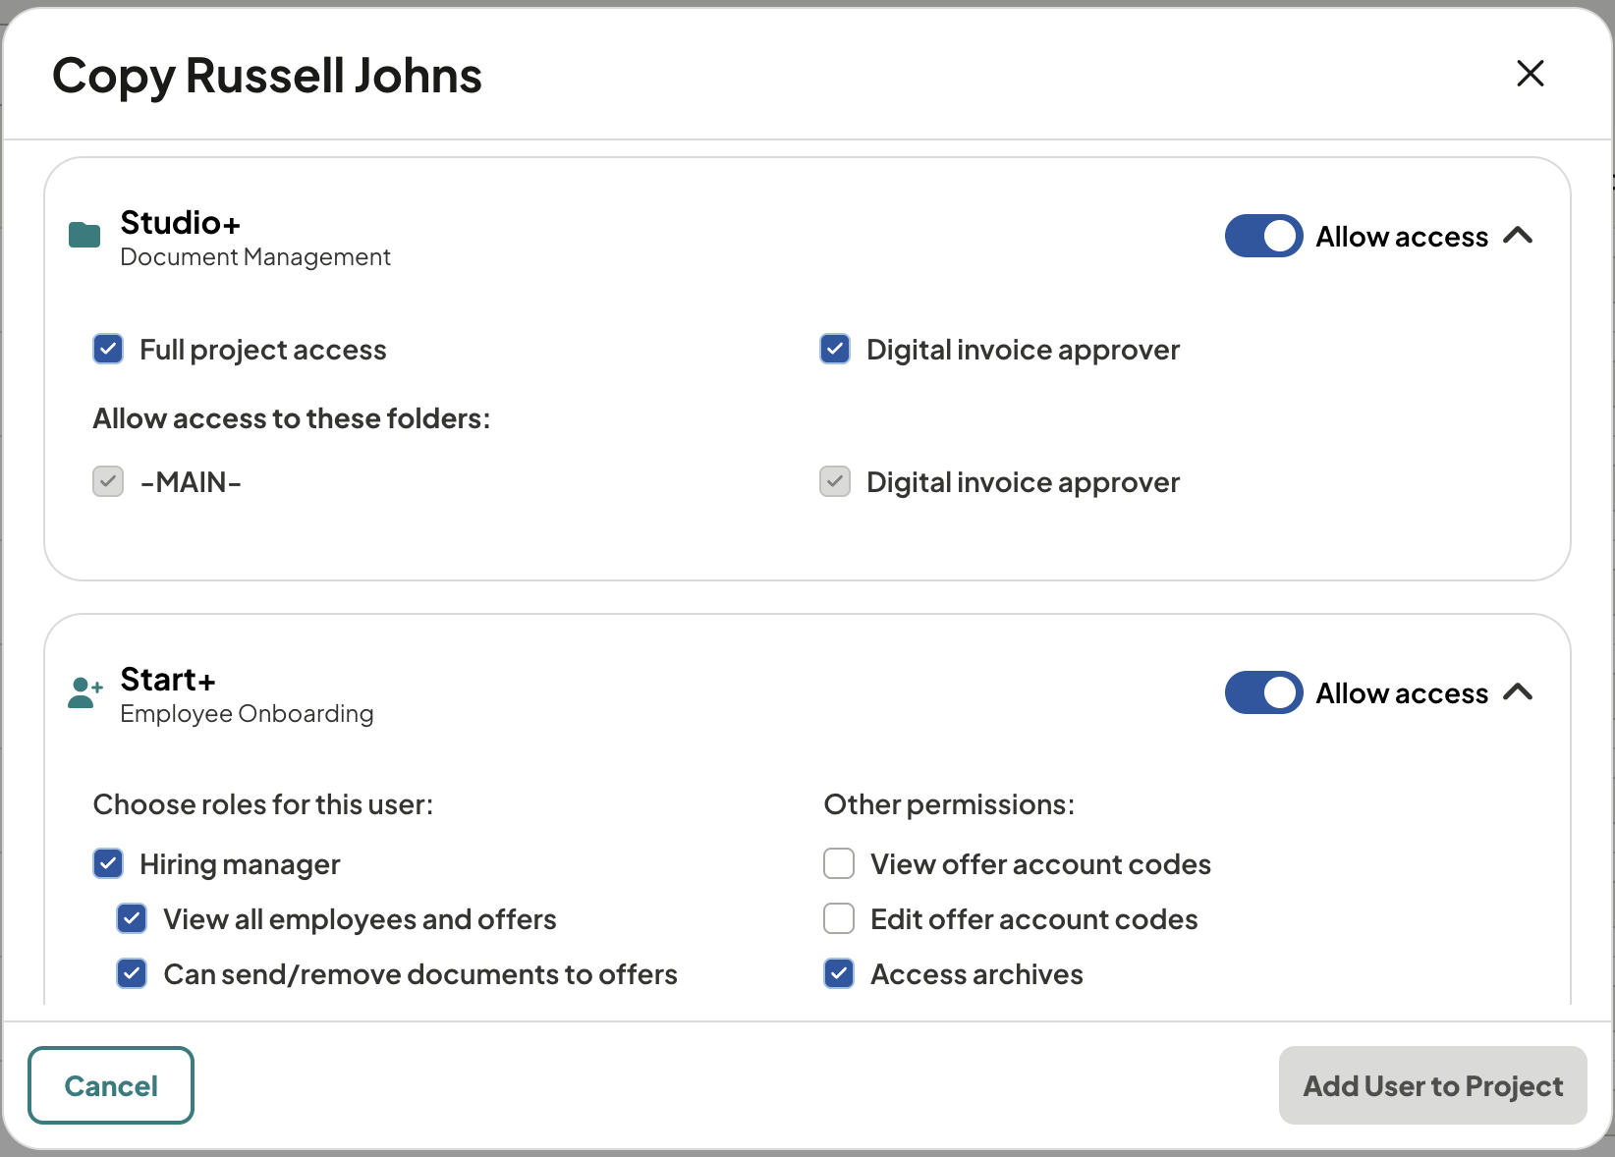Uncheck the upper Digital invoice approver checkbox
Viewport: 1615px width, 1157px height.
pyautogui.click(x=835, y=349)
